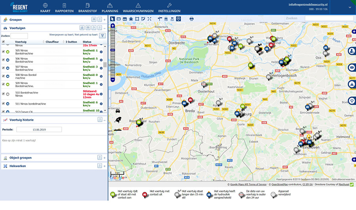
Task: Toggle checkbox for 510 Borstelmachine Nimos
Action: point(4,94)
